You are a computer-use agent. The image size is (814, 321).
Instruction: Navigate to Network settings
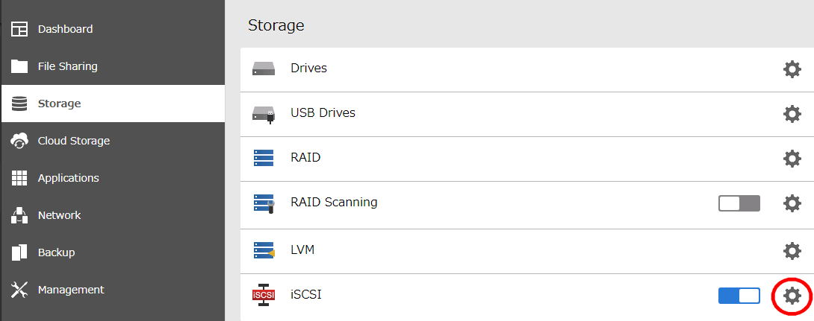click(x=59, y=215)
